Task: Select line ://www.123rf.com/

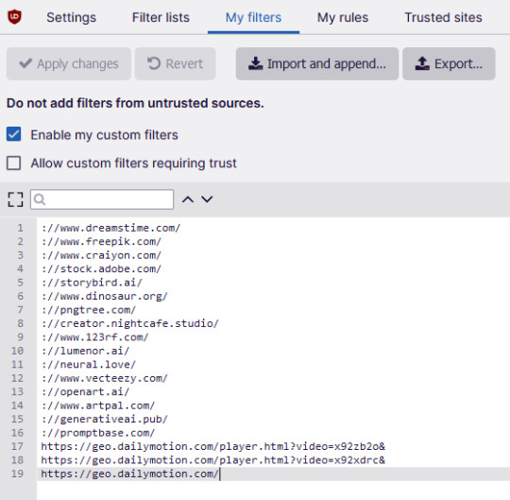Action: (x=94, y=337)
